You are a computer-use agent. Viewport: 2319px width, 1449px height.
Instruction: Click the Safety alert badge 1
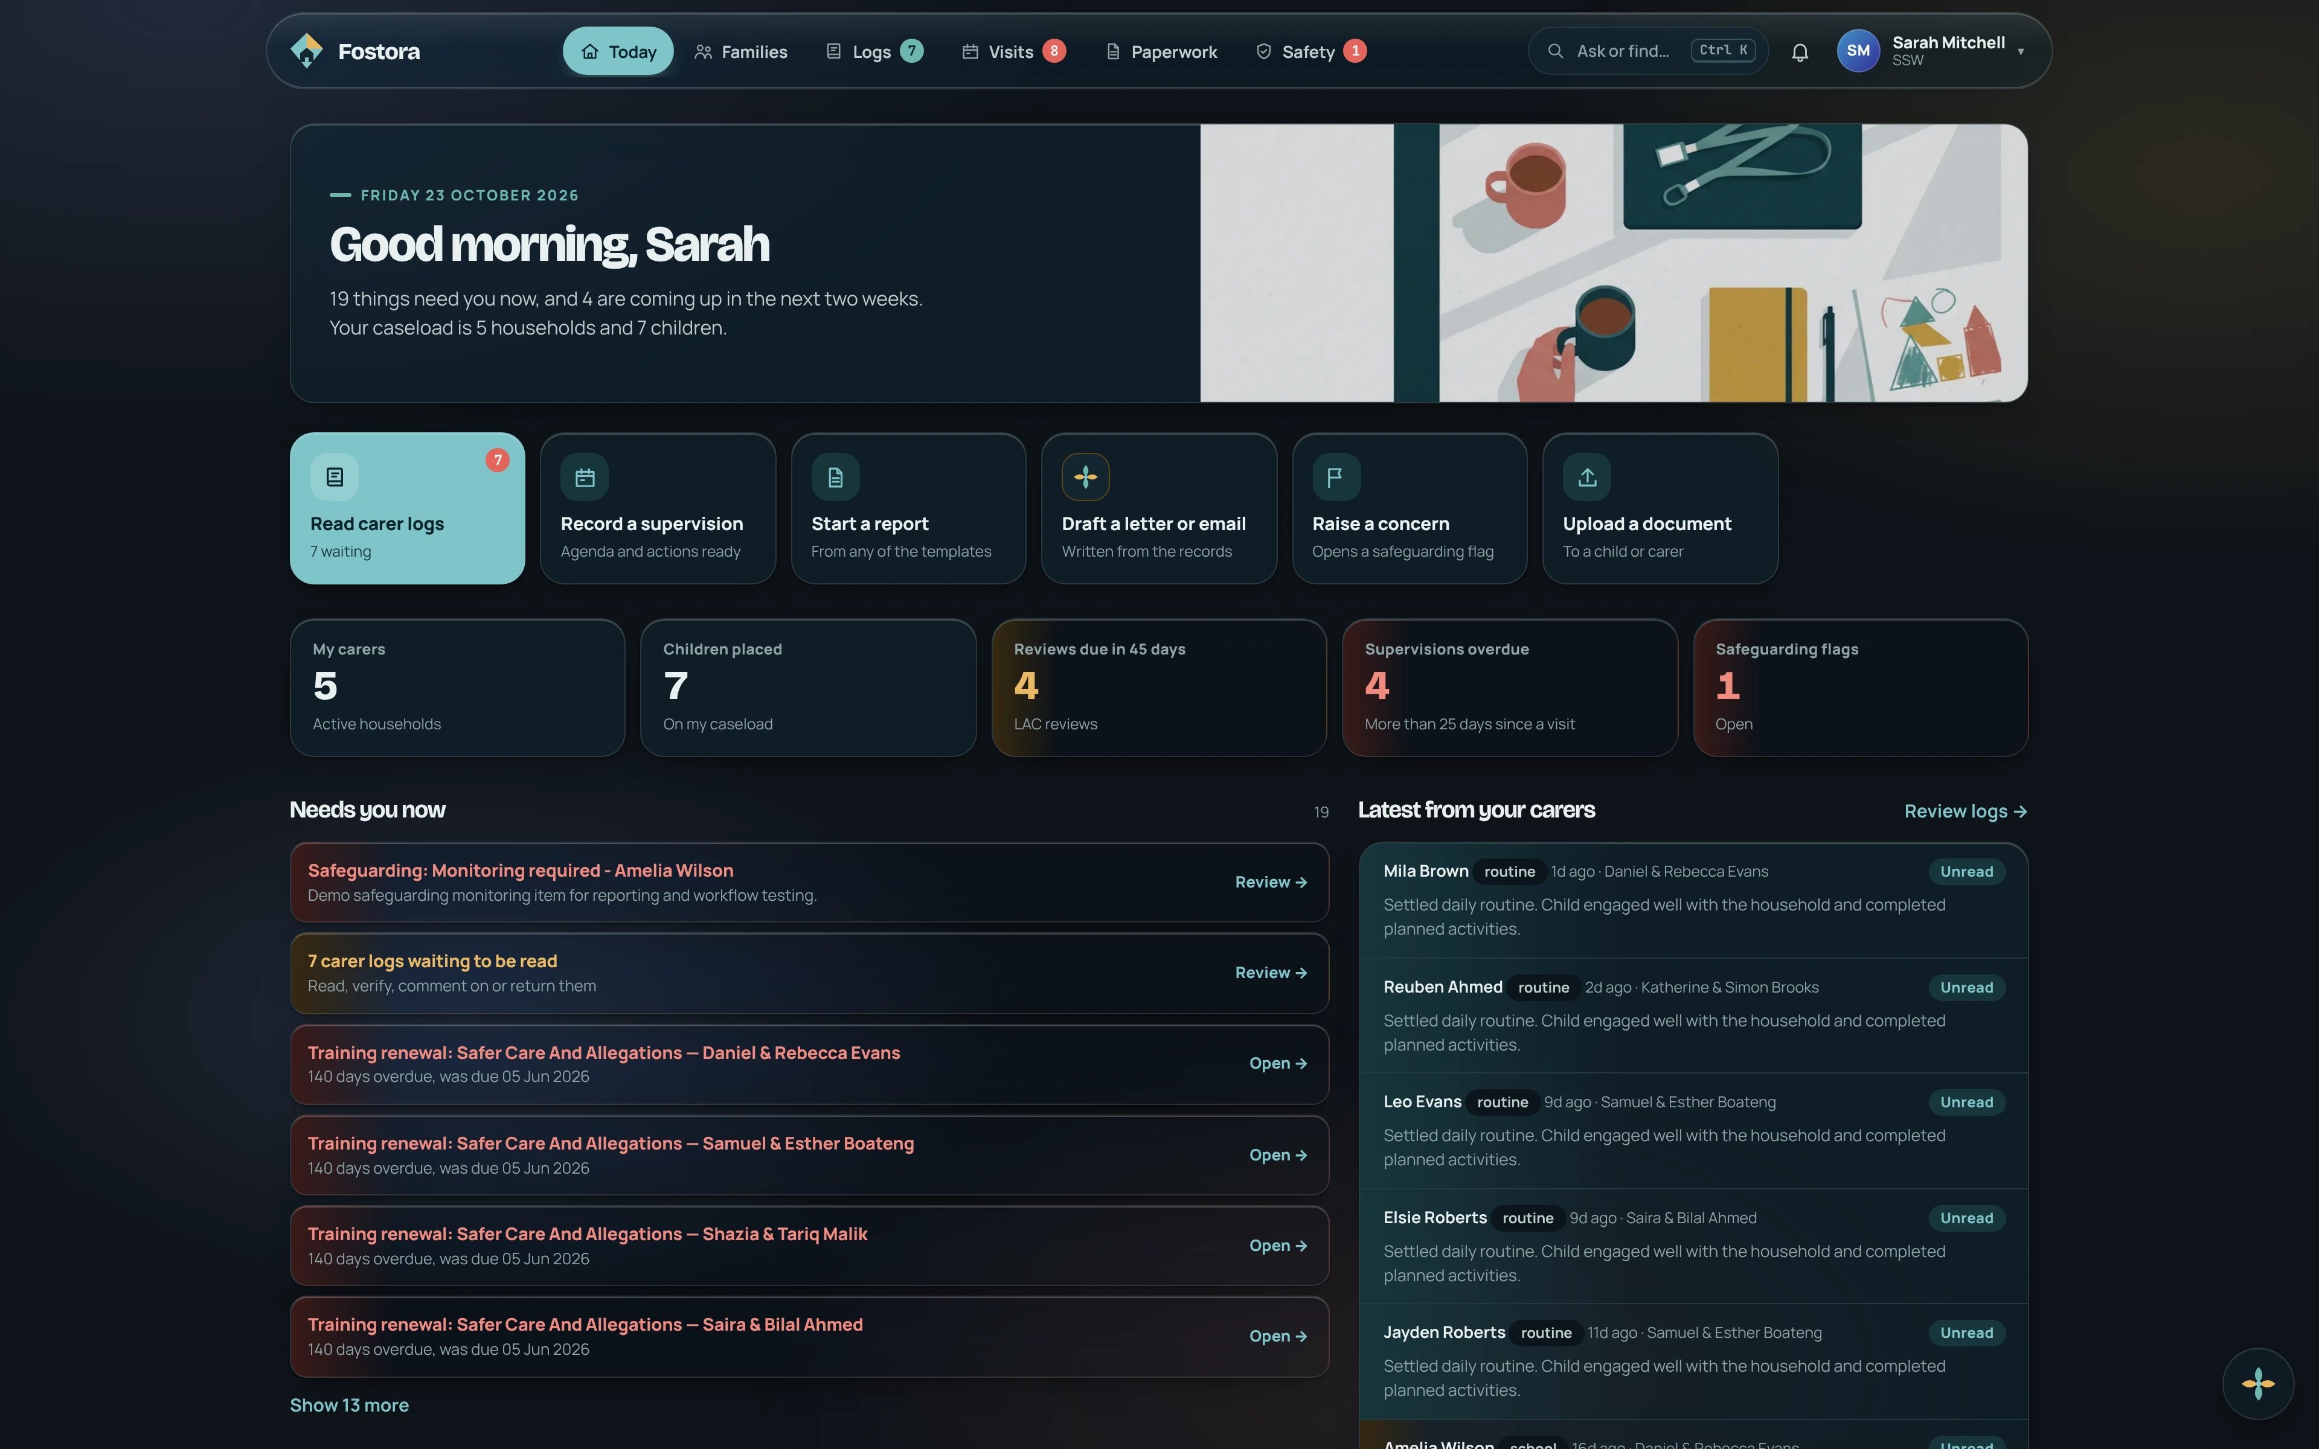1355,51
